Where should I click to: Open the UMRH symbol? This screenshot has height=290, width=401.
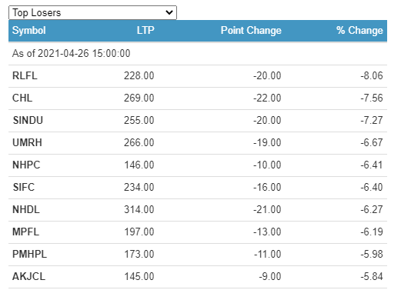tap(27, 143)
